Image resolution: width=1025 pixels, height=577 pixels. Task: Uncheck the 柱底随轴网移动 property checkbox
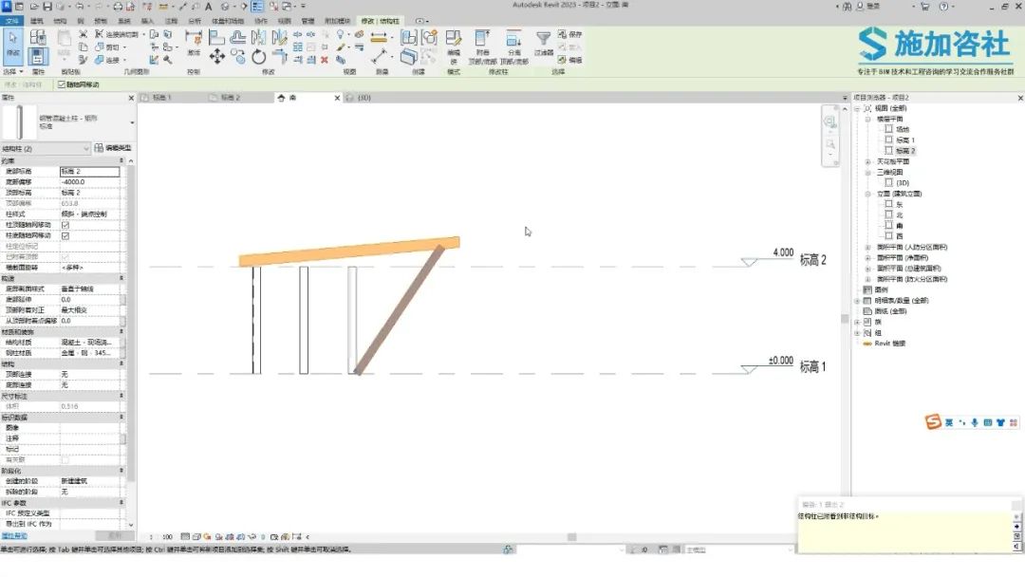click(65, 235)
